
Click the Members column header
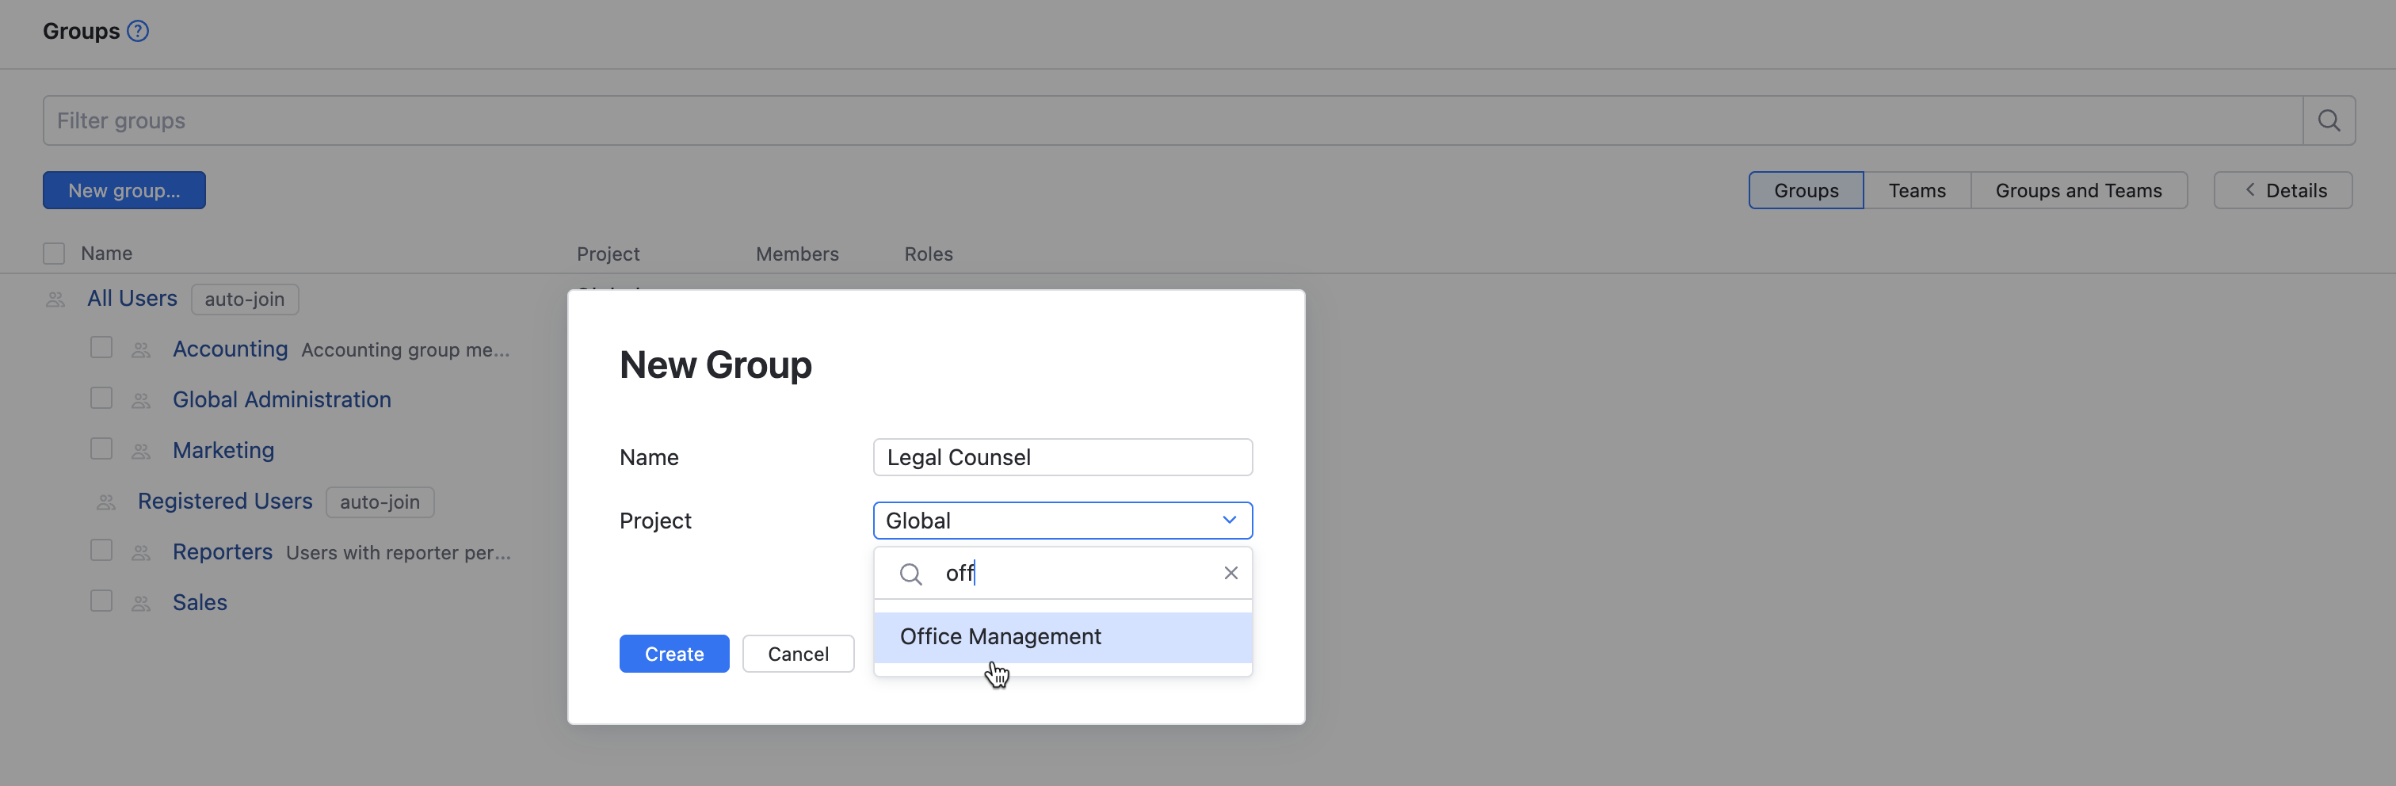(x=796, y=254)
